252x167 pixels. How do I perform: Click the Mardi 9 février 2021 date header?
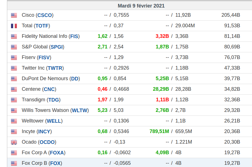(x=141, y=6)
